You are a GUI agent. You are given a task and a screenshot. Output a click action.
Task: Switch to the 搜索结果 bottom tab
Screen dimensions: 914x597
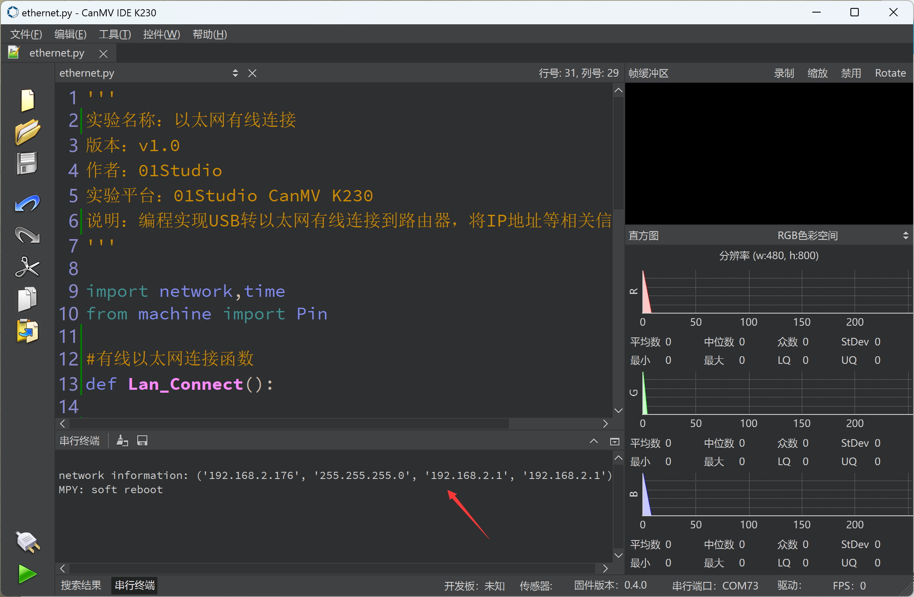point(81,585)
